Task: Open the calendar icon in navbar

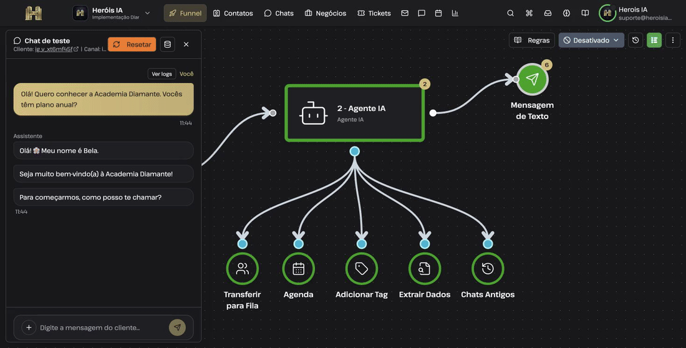Action: click(x=438, y=13)
